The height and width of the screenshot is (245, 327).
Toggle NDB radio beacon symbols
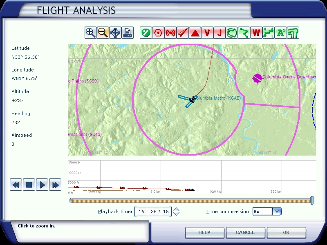pos(170,33)
